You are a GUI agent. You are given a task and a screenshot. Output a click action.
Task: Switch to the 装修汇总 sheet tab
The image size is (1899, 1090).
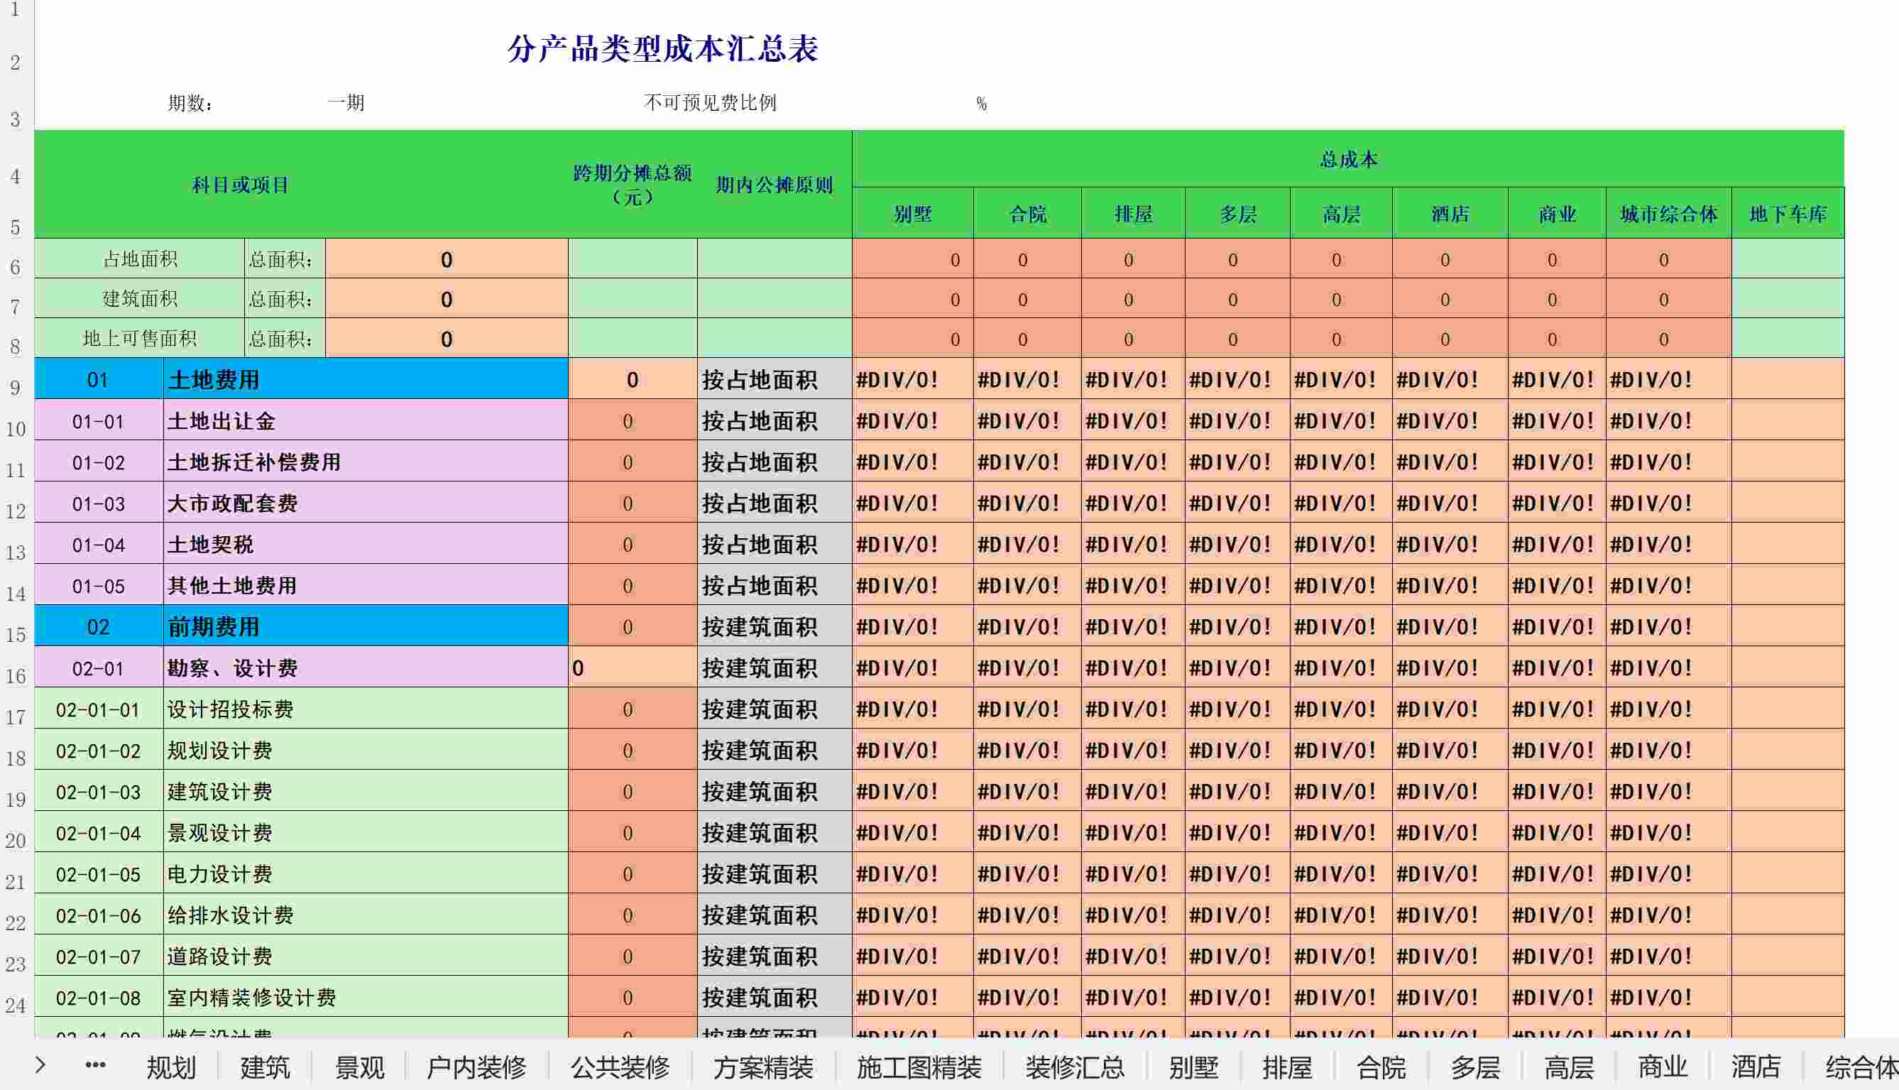pyautogui.click(x=1075, y=1067)
